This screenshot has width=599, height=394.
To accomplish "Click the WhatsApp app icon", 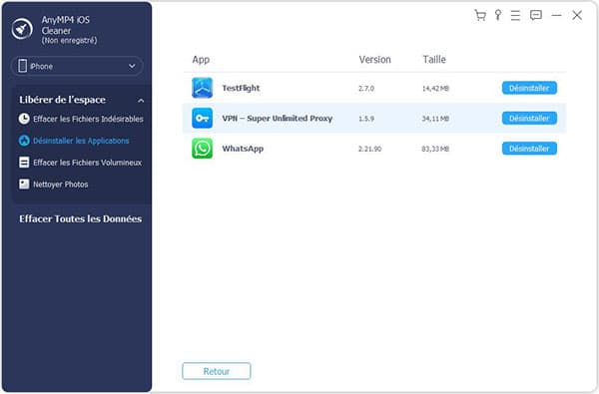I will coord(202,149).
